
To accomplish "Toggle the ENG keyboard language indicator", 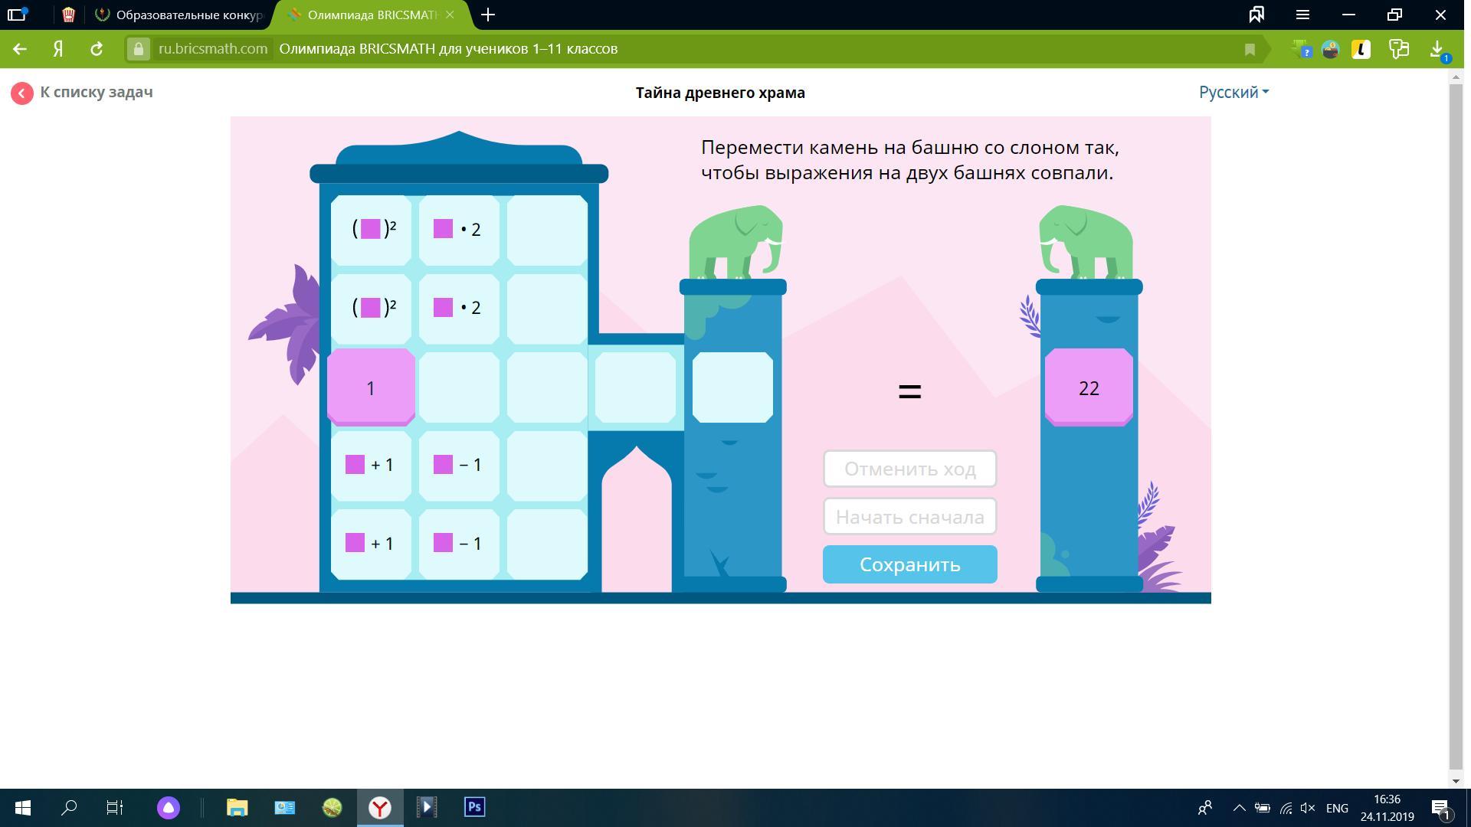I will (x=1336, y=807).
